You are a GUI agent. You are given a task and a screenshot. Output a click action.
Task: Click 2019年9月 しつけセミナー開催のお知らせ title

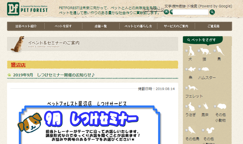click(x=54, y=75)
